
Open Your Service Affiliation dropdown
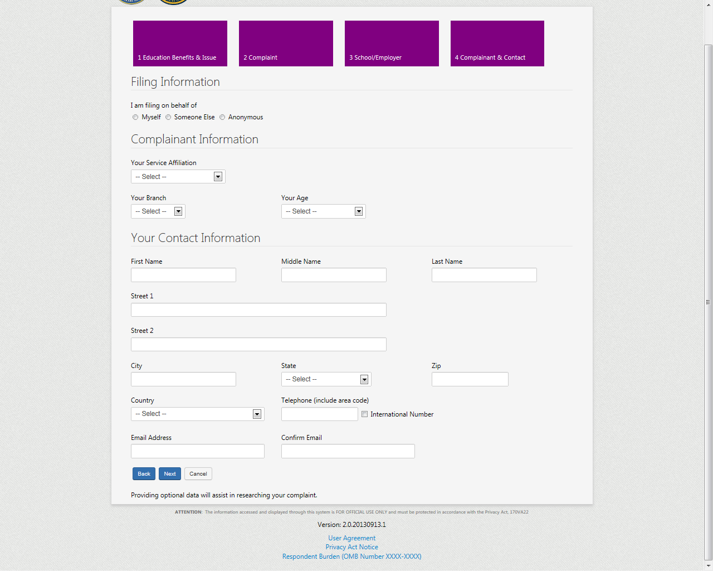[x=178, y=177]
